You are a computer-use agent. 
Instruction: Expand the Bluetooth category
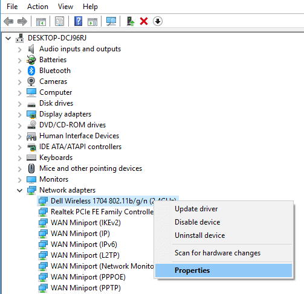pyautogui.click(x=20, y=71)
